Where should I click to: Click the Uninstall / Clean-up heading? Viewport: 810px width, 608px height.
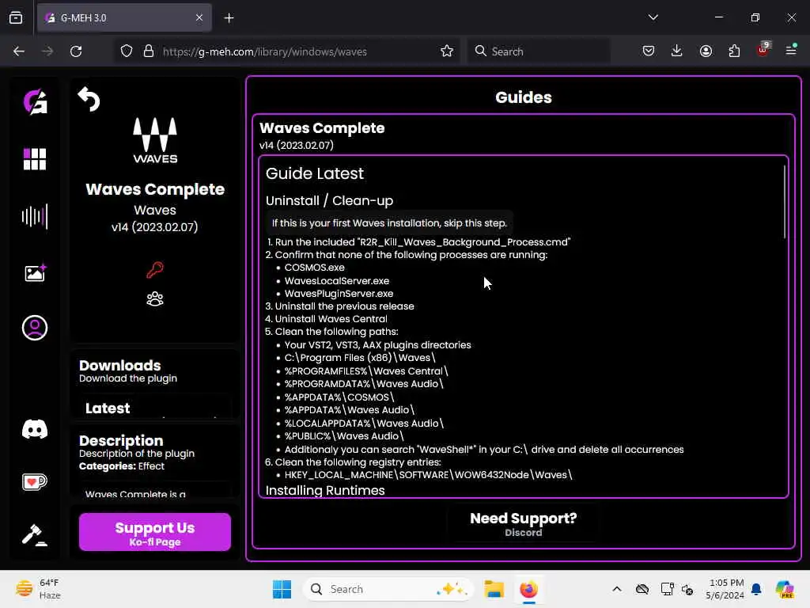(x=330, y=200)
